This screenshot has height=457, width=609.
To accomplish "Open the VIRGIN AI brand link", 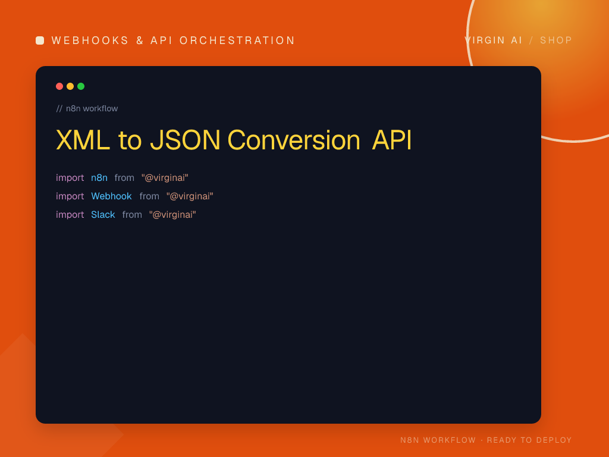I will (493, 40).
